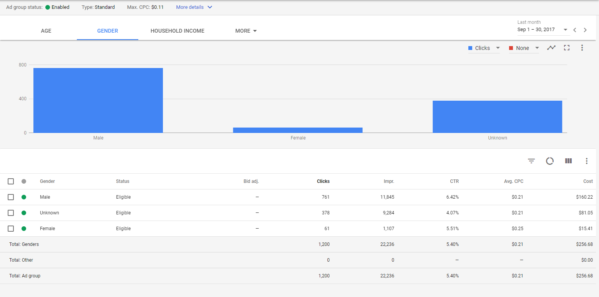Click the Male gender name in table
Viewport: 599px width, 297px height.
click(x=45, y=197)
